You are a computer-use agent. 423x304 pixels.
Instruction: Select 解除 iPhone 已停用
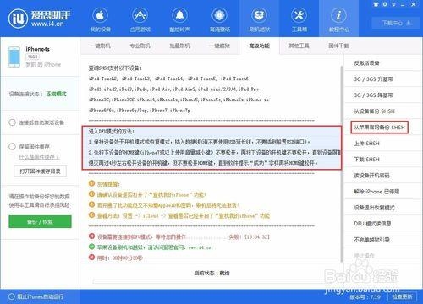click(x=376, y=192)
